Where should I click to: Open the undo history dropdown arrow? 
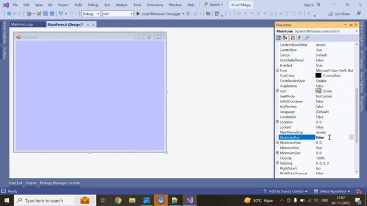(66, 14)
